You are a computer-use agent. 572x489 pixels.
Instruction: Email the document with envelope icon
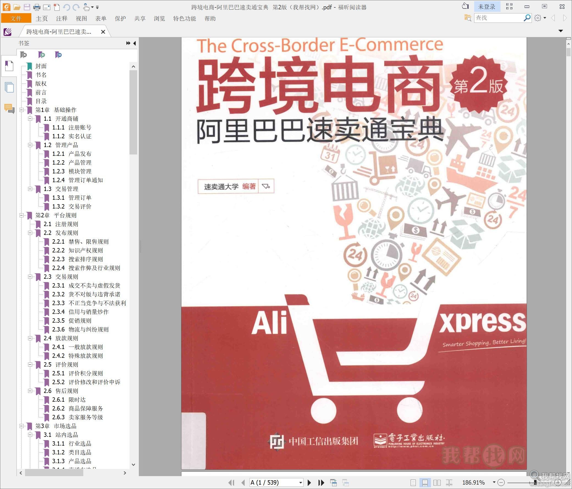[x=47, y=7]
